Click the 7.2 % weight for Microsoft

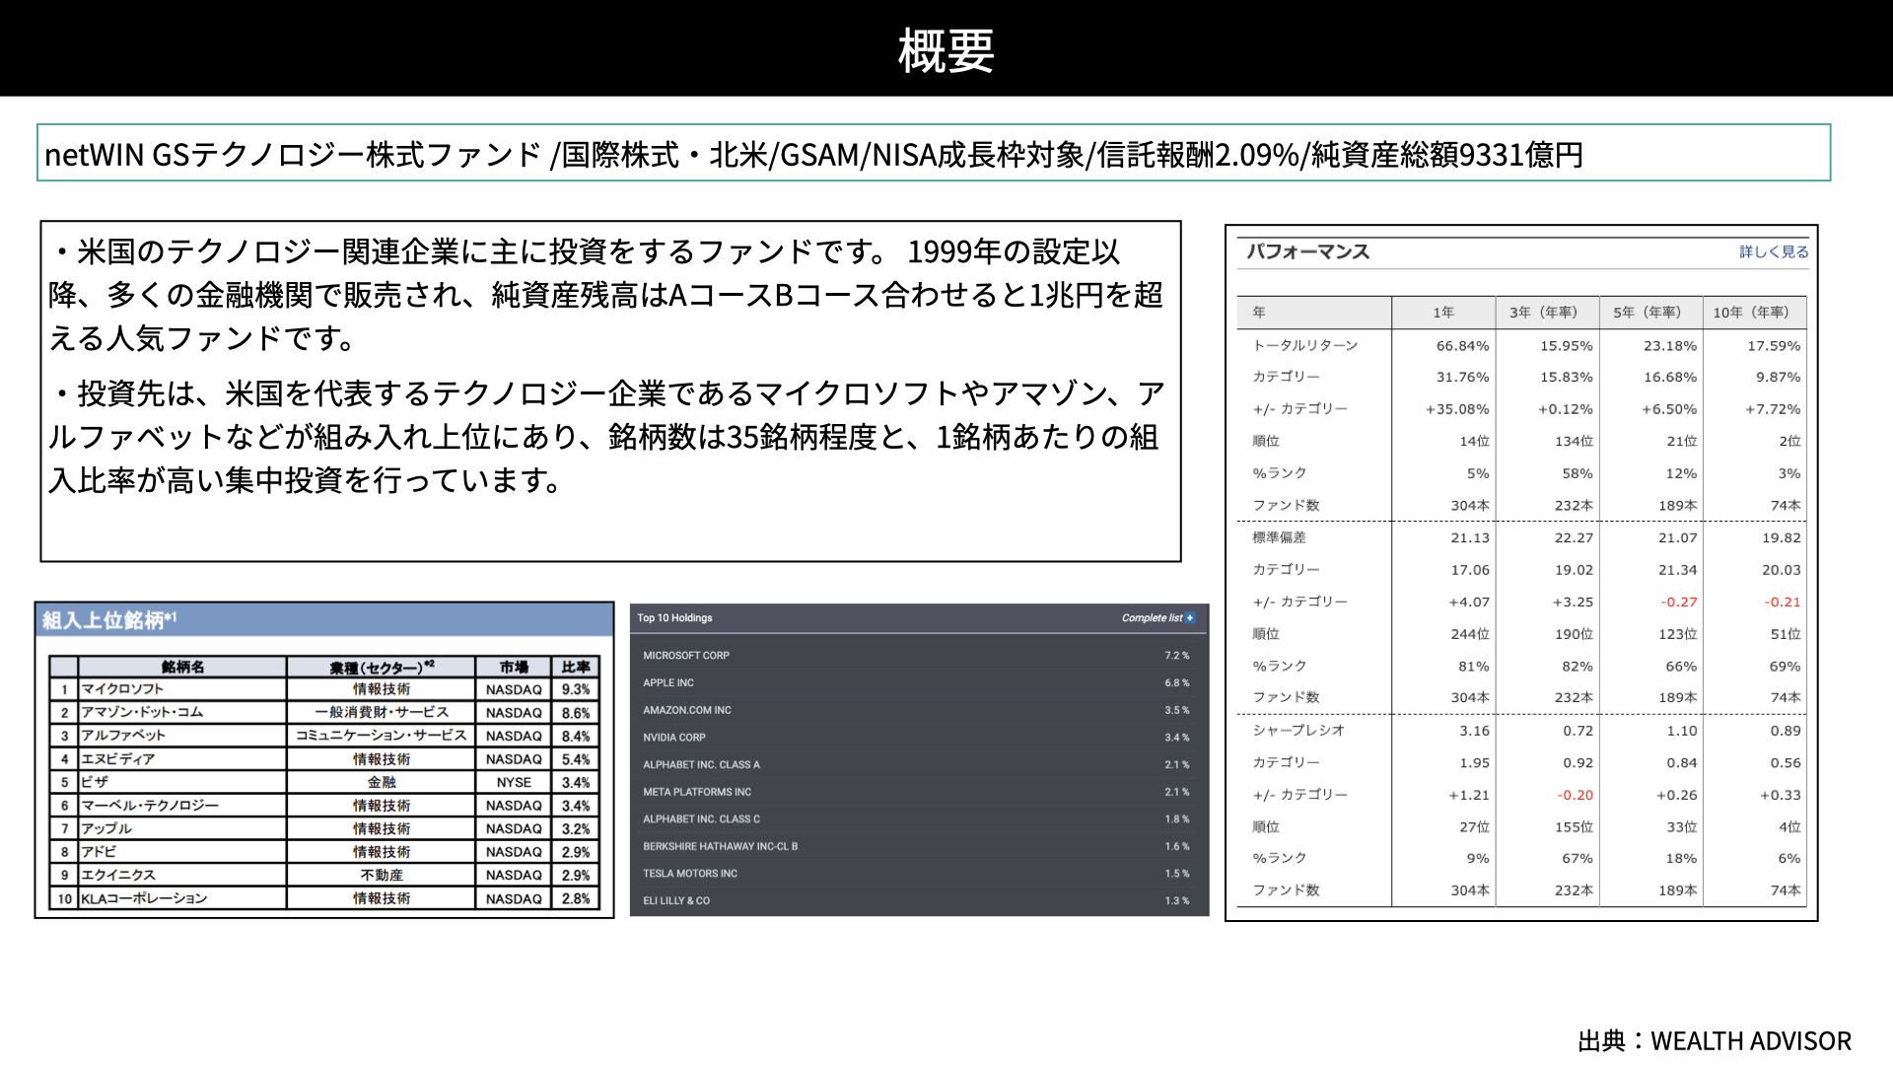tap(1177, 656)
